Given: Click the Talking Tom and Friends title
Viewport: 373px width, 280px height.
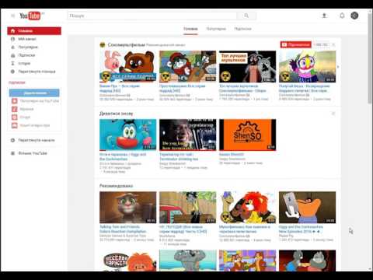Looking at the screenshot, I should pos(123,229).
